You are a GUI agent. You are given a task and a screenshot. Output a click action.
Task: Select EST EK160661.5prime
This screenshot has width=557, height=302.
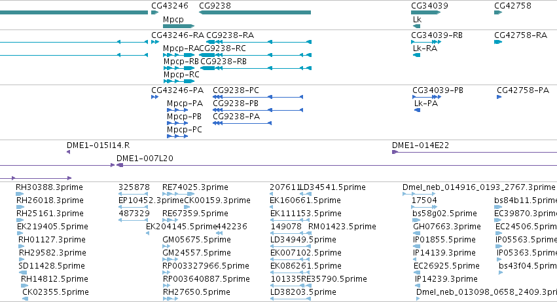[x=305, y=200]
